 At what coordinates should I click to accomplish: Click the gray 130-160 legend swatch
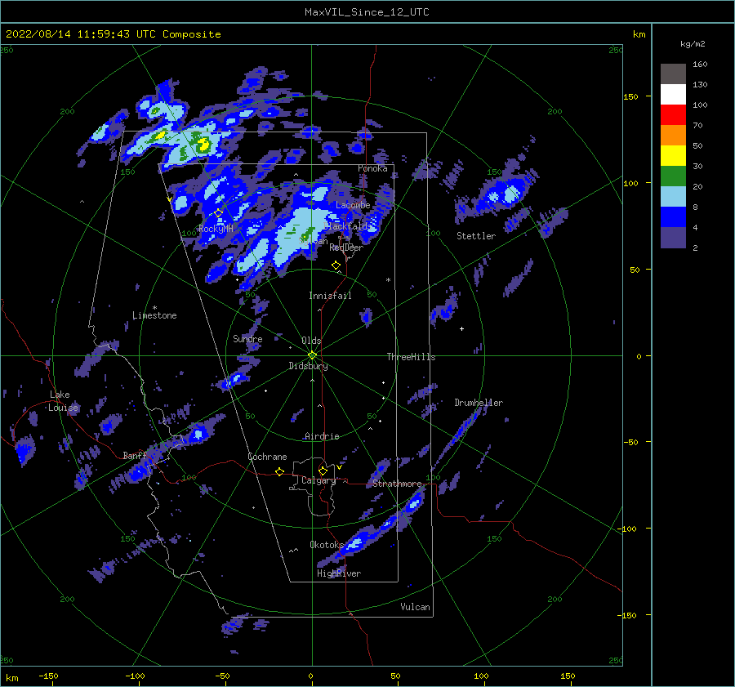[673, 74]
